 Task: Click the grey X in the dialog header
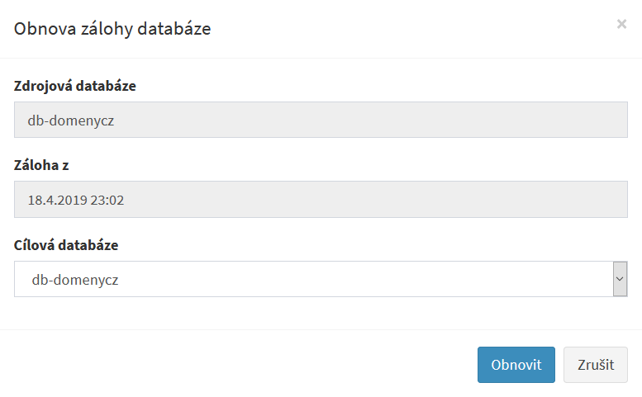(621, 24)
